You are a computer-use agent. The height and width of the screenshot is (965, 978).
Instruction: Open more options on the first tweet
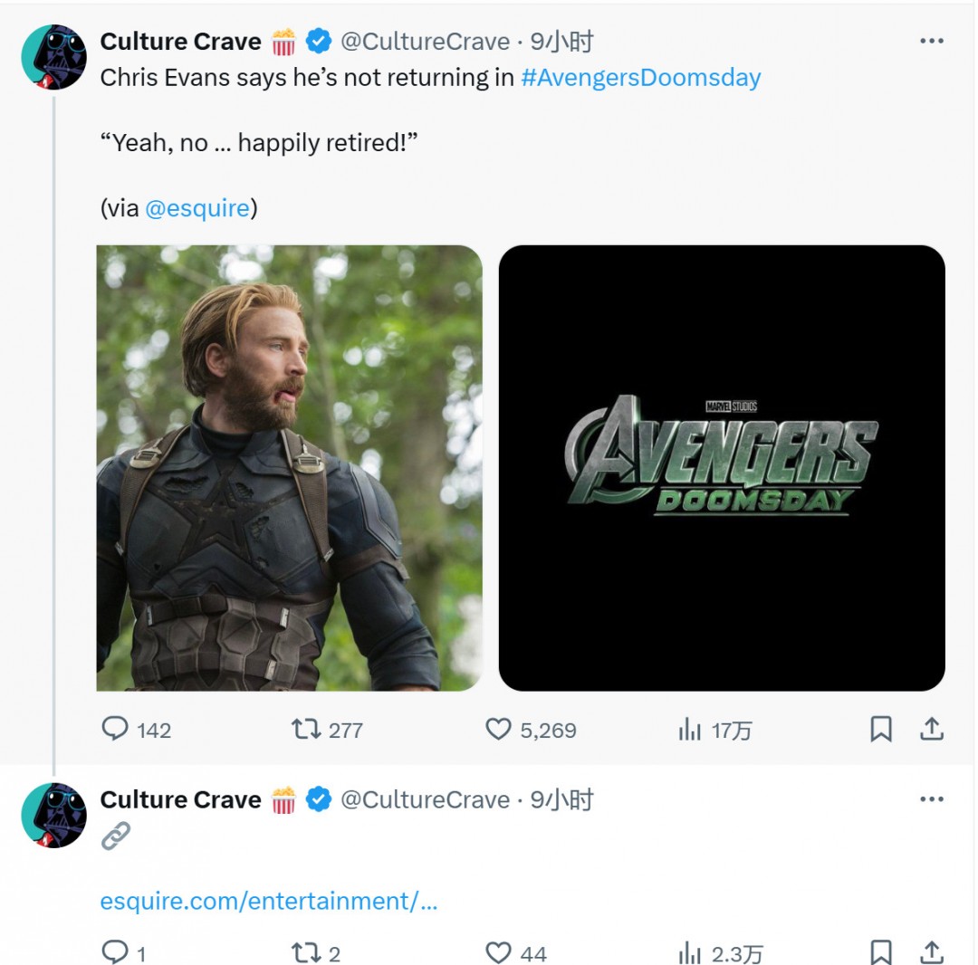point(931,41)
